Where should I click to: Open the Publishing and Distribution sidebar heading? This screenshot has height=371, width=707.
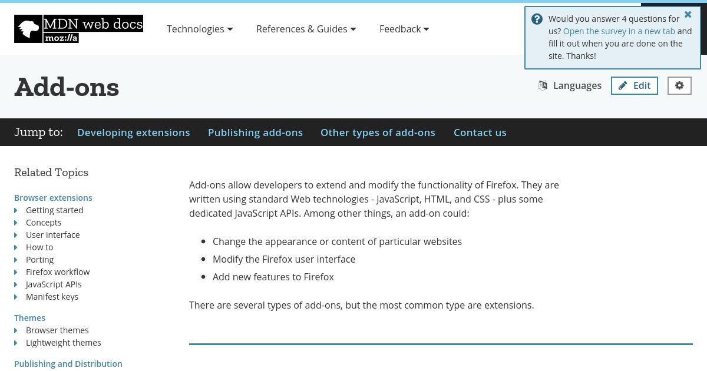pos(68,364)
